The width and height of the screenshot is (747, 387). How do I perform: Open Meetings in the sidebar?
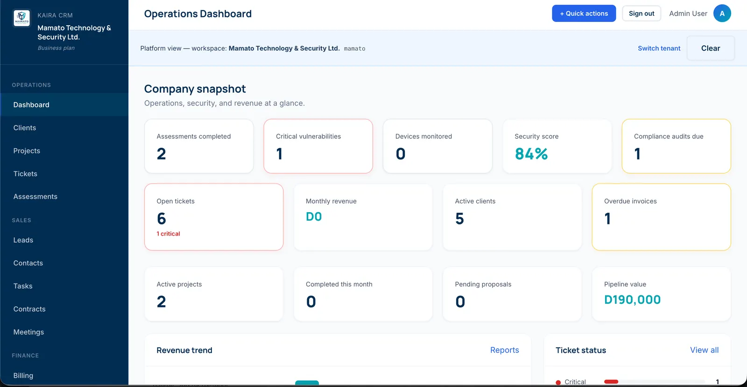click(64, 331)
